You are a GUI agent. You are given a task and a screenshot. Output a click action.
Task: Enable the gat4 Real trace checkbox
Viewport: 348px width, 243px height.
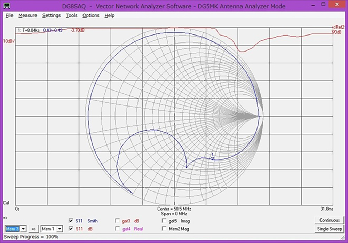point(117,229)
